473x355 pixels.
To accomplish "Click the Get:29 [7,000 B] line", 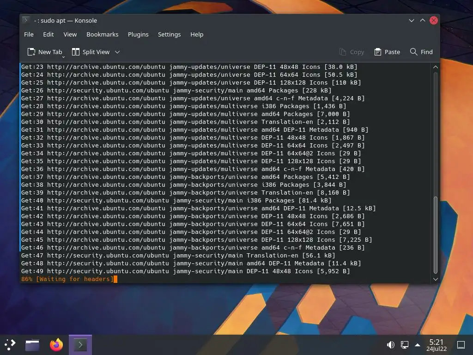I will [186, 114].
